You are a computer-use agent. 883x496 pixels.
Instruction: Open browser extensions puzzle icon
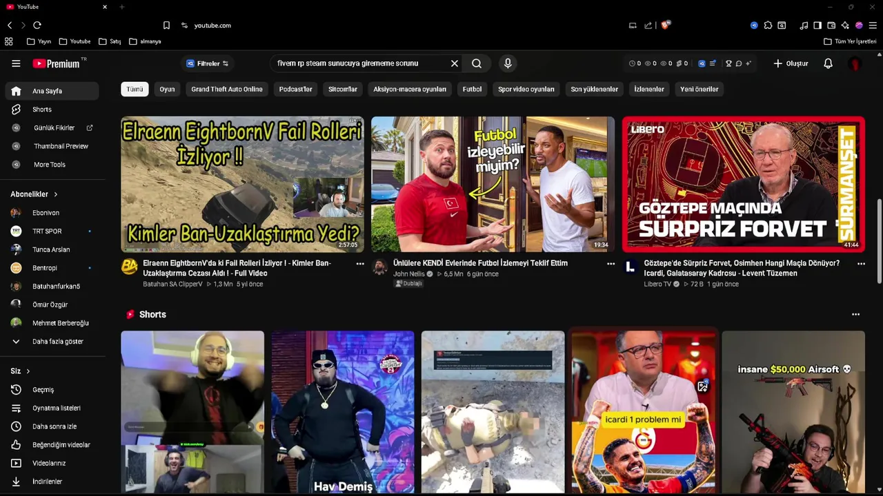tap(768, 25)
